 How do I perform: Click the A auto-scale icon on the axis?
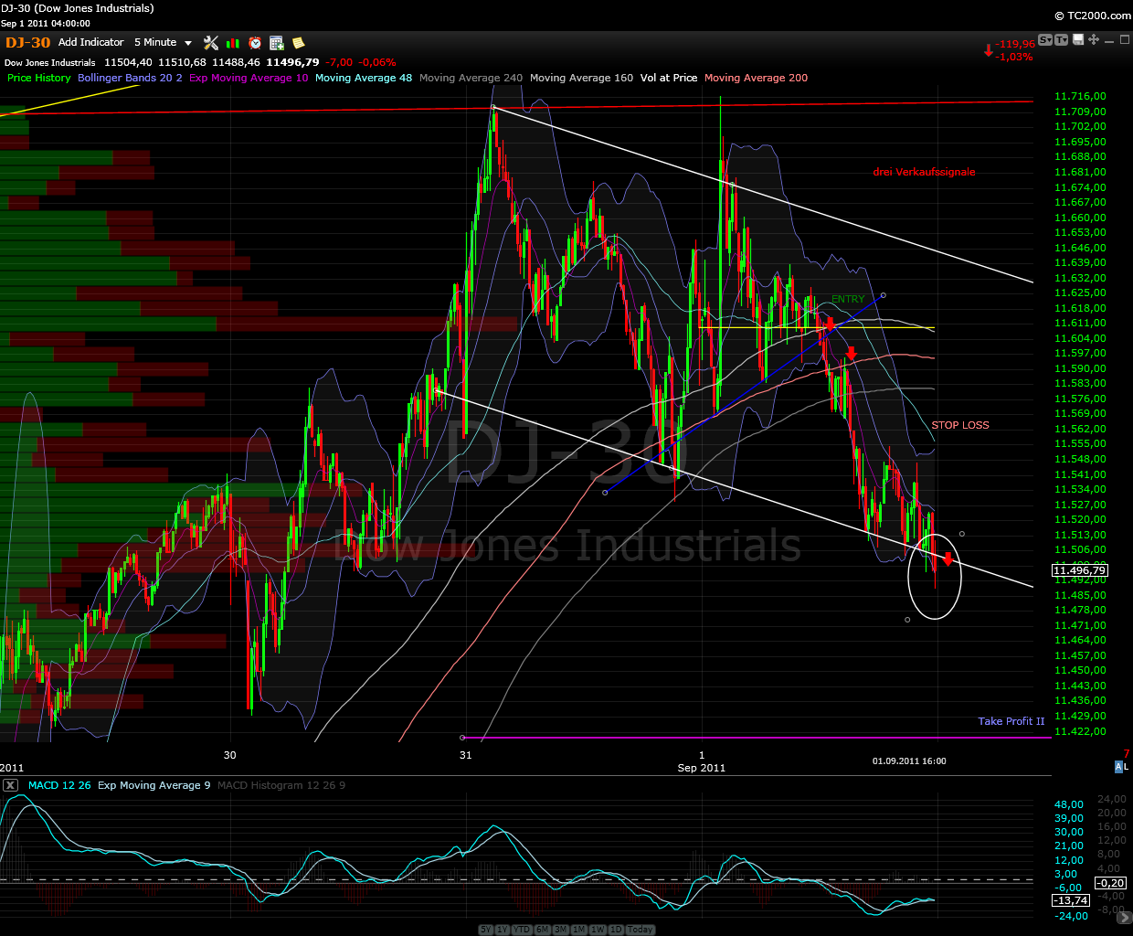[x=1120, y=767]
